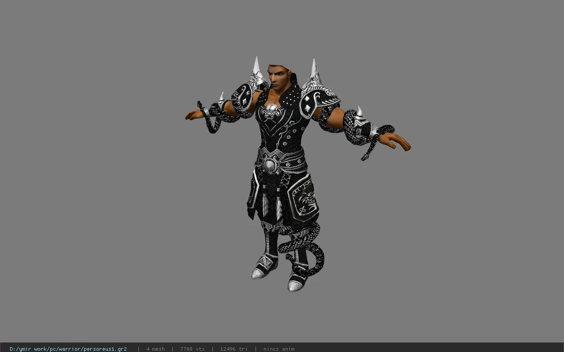Click the '7708 vtx' vertex count
The width and height of the screenshot is (564, 352).
click(193, 349)
